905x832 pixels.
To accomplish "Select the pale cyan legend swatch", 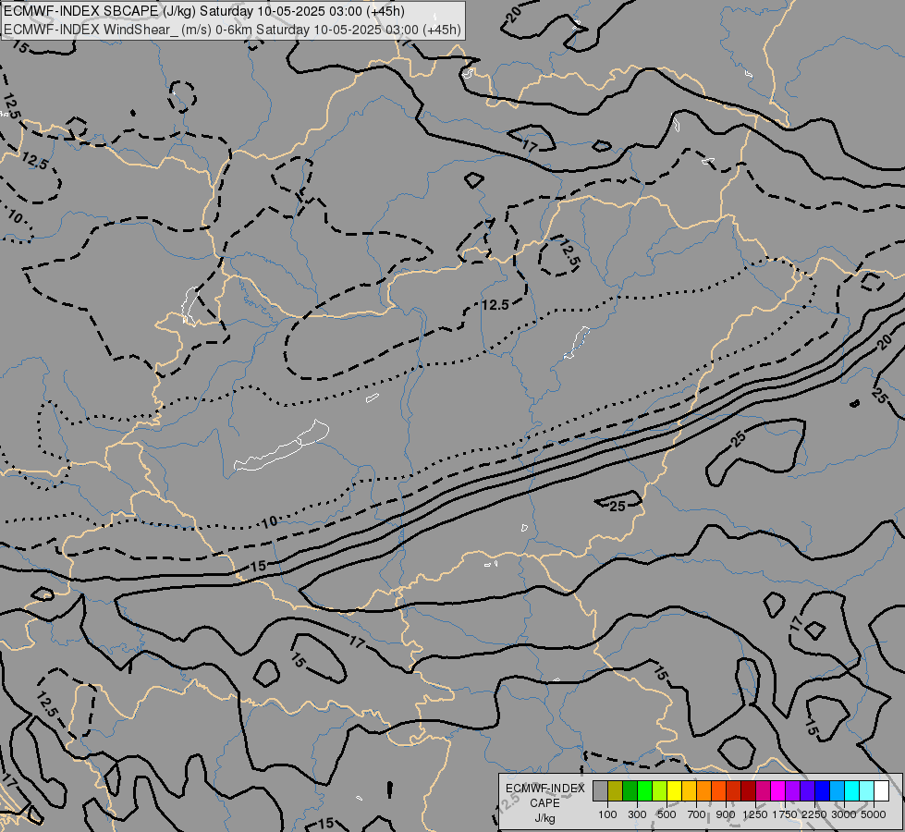I will (867, 790).
